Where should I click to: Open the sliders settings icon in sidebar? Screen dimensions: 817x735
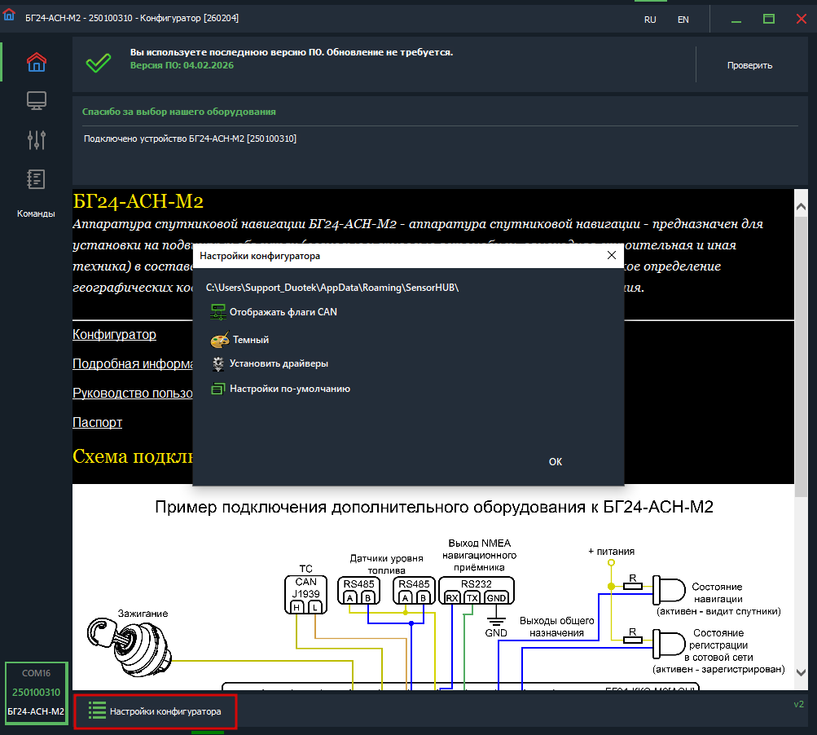(x=37, y=140)
